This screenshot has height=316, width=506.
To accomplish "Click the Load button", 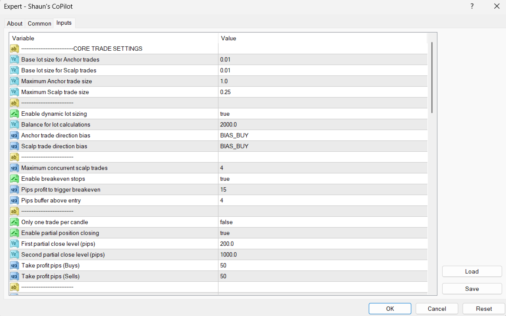I will (472, 271).
